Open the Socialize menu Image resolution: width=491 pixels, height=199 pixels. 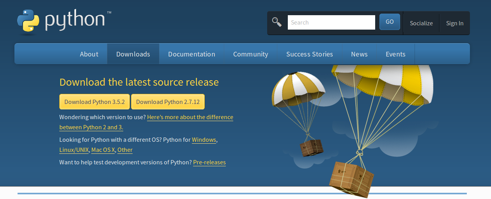tap(421, 23)
